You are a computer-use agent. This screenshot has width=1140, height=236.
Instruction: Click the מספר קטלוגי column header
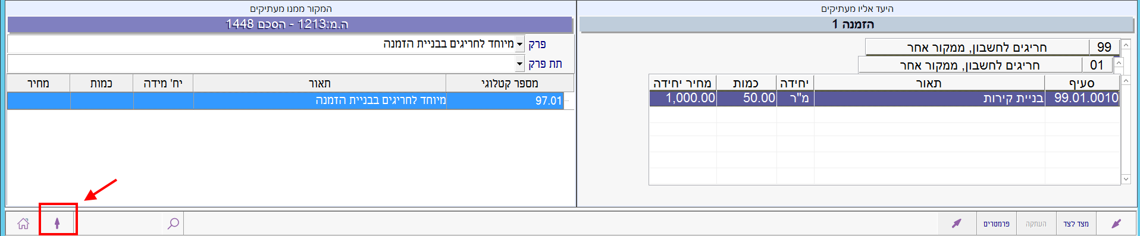tap(510, 83)
